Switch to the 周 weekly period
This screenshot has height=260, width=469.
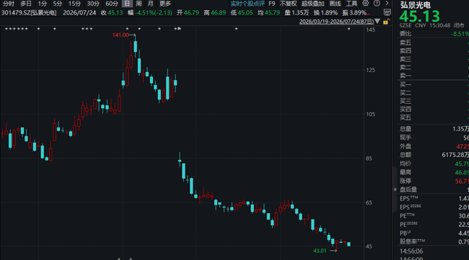click(x=139, y=4)
